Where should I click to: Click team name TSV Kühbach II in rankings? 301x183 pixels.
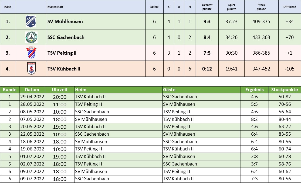point(64,69)
